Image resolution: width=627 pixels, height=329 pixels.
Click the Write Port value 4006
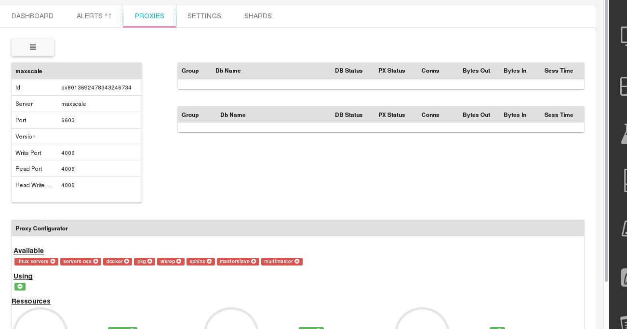(68, 153)
